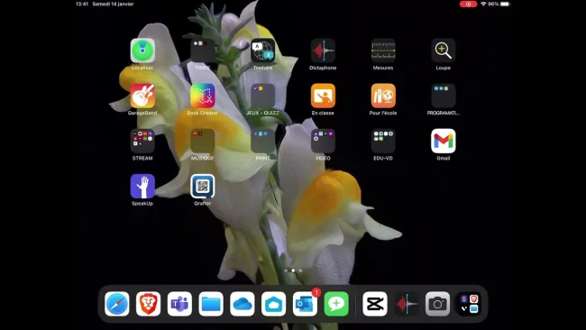Open the TIMER folder

pos(203,50)
